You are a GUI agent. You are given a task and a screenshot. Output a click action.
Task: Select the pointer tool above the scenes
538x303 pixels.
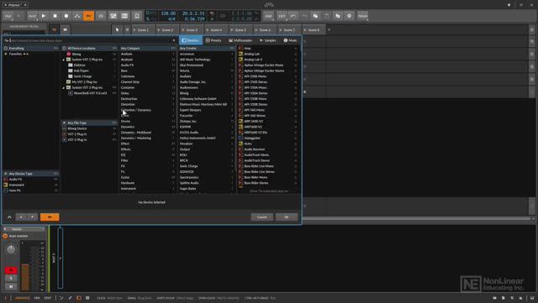click(x=118, y=30)
